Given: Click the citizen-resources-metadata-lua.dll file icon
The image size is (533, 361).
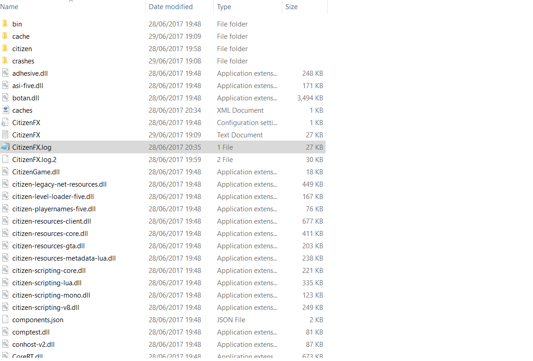Looking at the screenshot, I should point(5,257).
